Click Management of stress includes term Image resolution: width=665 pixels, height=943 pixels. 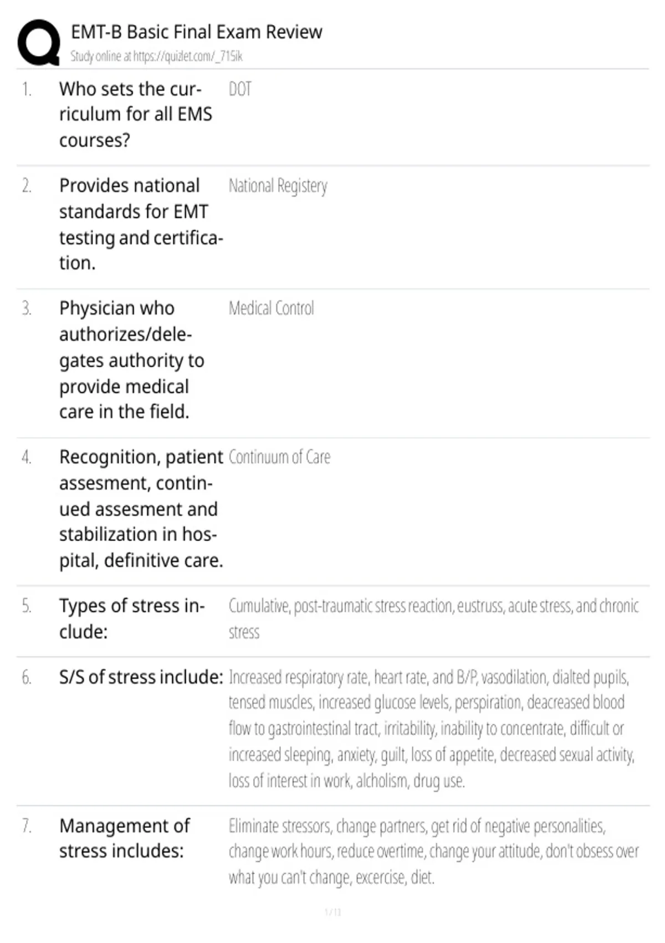[x=125, y=838]
